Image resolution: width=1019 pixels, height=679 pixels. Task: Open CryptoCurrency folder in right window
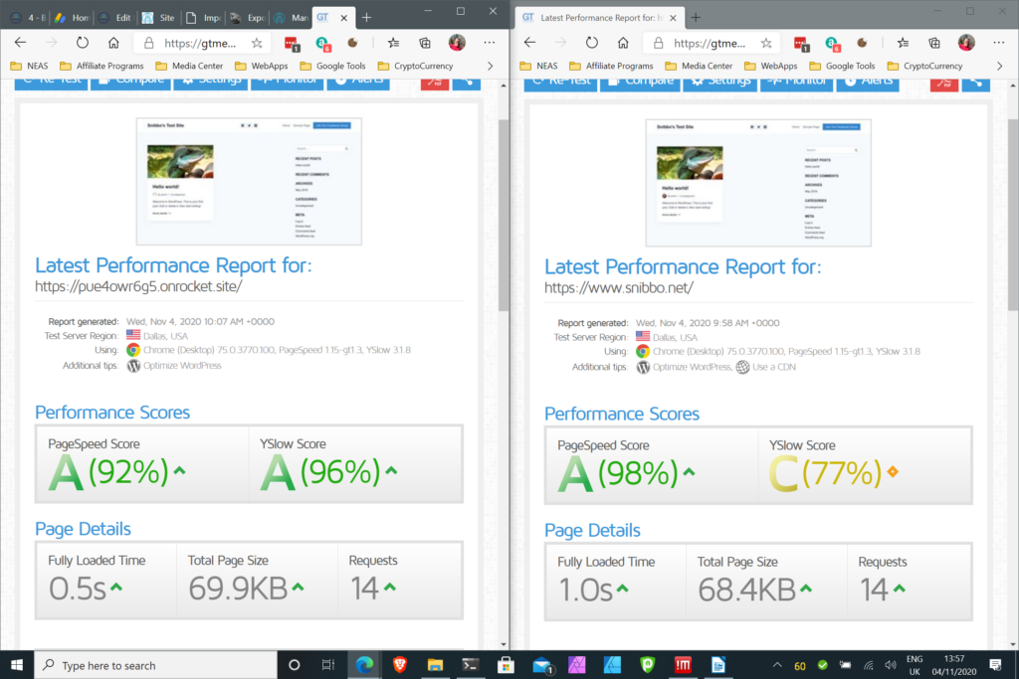coord(924,66)
